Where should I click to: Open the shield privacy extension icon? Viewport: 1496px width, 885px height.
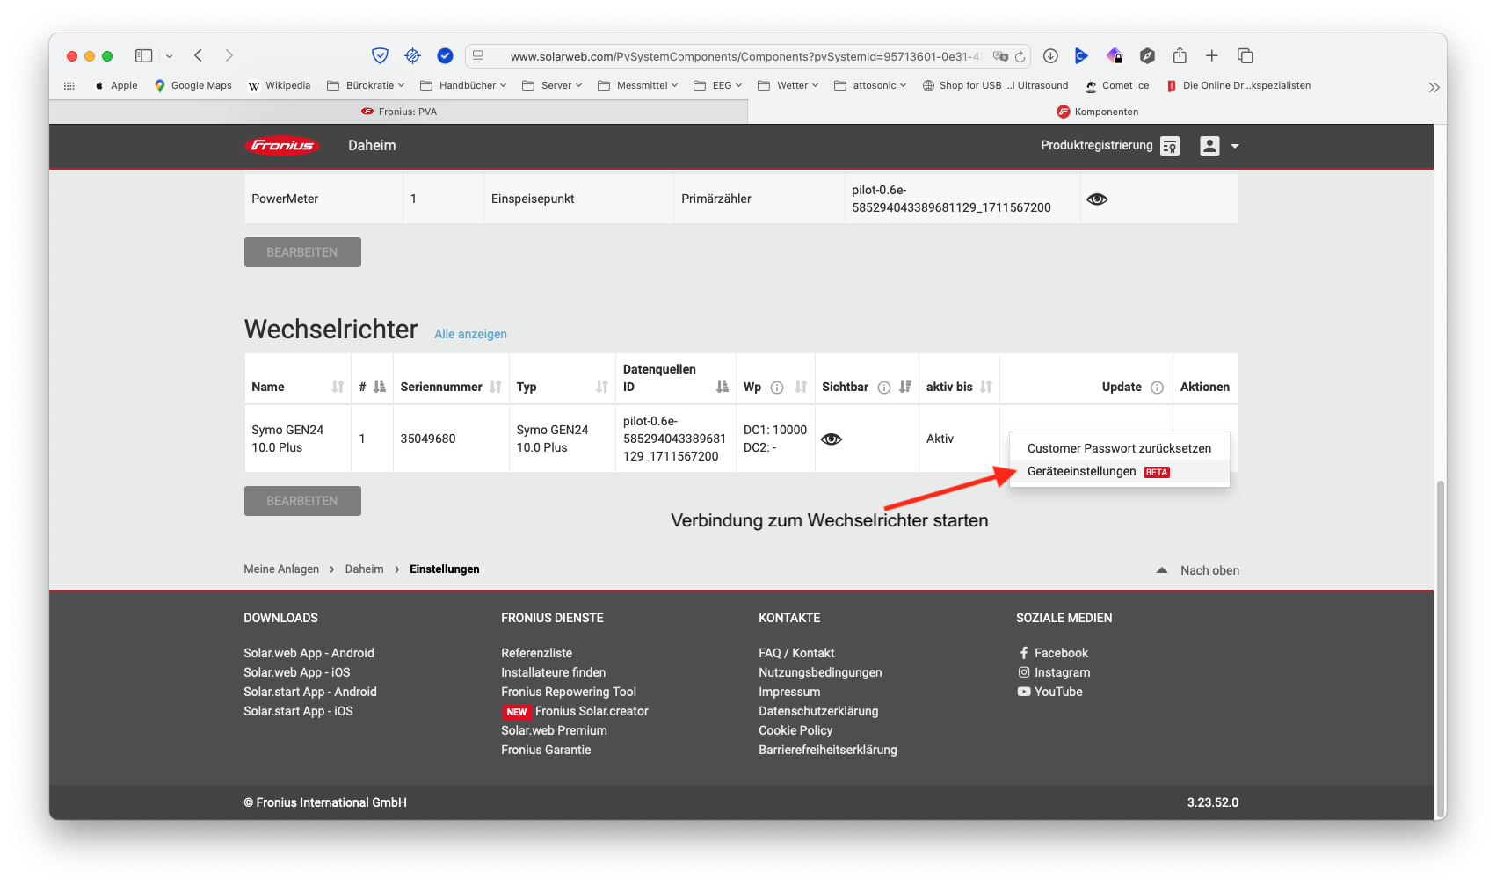(x=380, y=55)
